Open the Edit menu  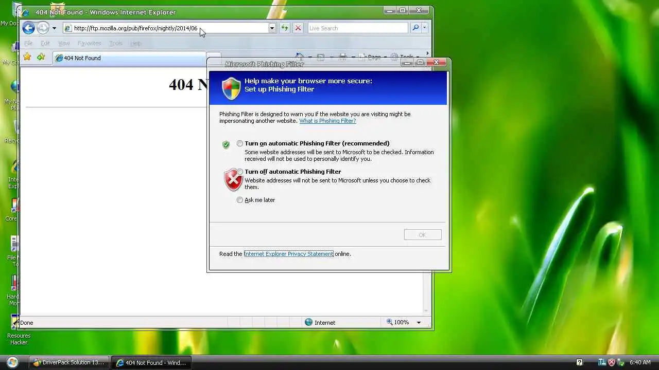pyautogui.click(x=45, y=43)
